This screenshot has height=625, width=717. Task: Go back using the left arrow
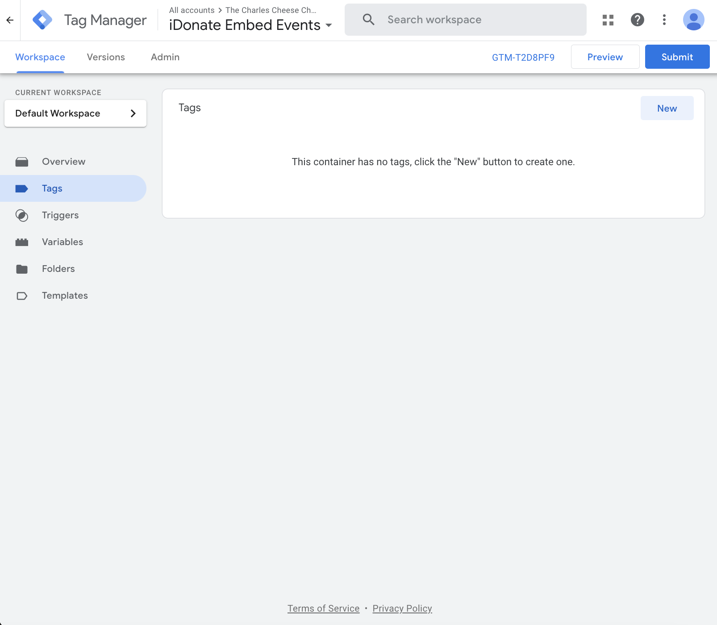tap(10, 20)
